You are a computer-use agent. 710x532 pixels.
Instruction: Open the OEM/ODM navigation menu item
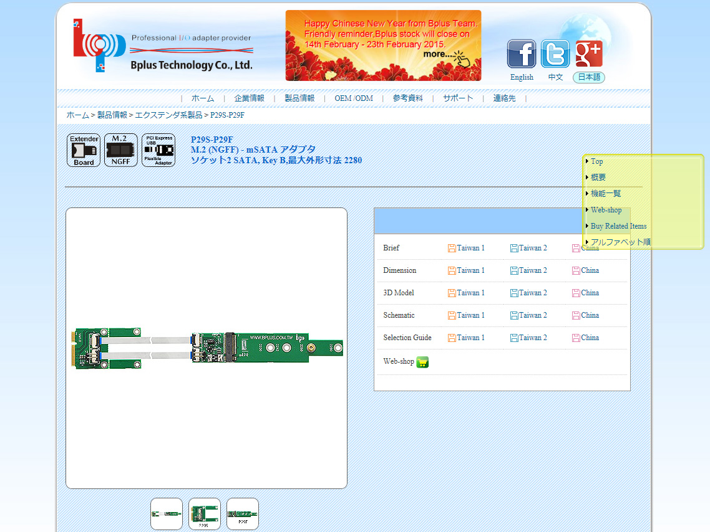coord(354,98)
